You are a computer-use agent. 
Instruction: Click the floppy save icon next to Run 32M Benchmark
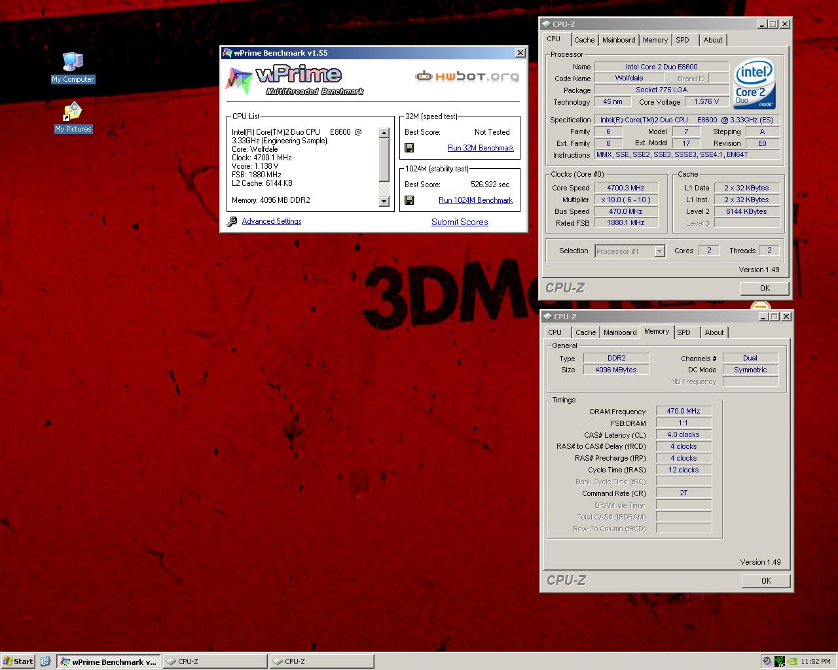(409, 148)
